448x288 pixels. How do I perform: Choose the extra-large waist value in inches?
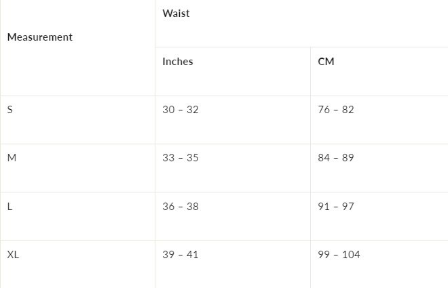tap(181, 255)
